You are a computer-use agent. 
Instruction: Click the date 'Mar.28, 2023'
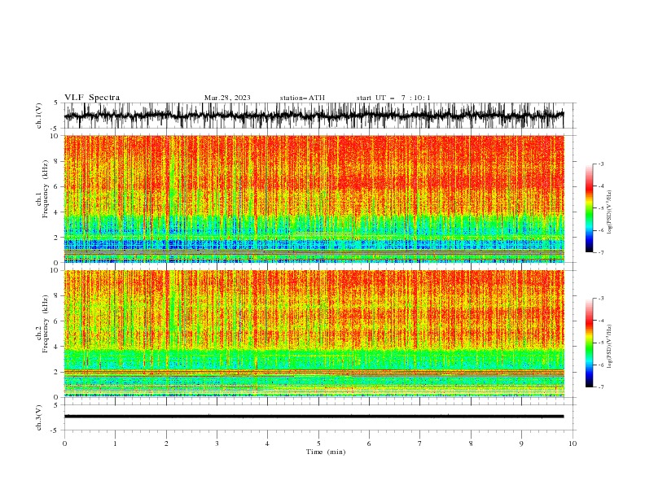pyautogui.click(x=227, y=98)
